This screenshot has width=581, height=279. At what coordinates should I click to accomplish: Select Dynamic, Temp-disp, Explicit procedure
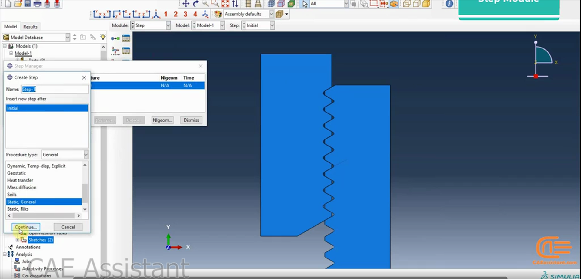point(36,166)
